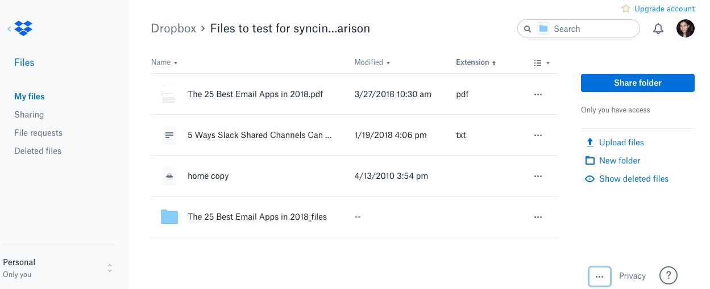This screenshot has width=710, height=289.
Task: Show deleted files with eye icon
Action: point(590,179)
